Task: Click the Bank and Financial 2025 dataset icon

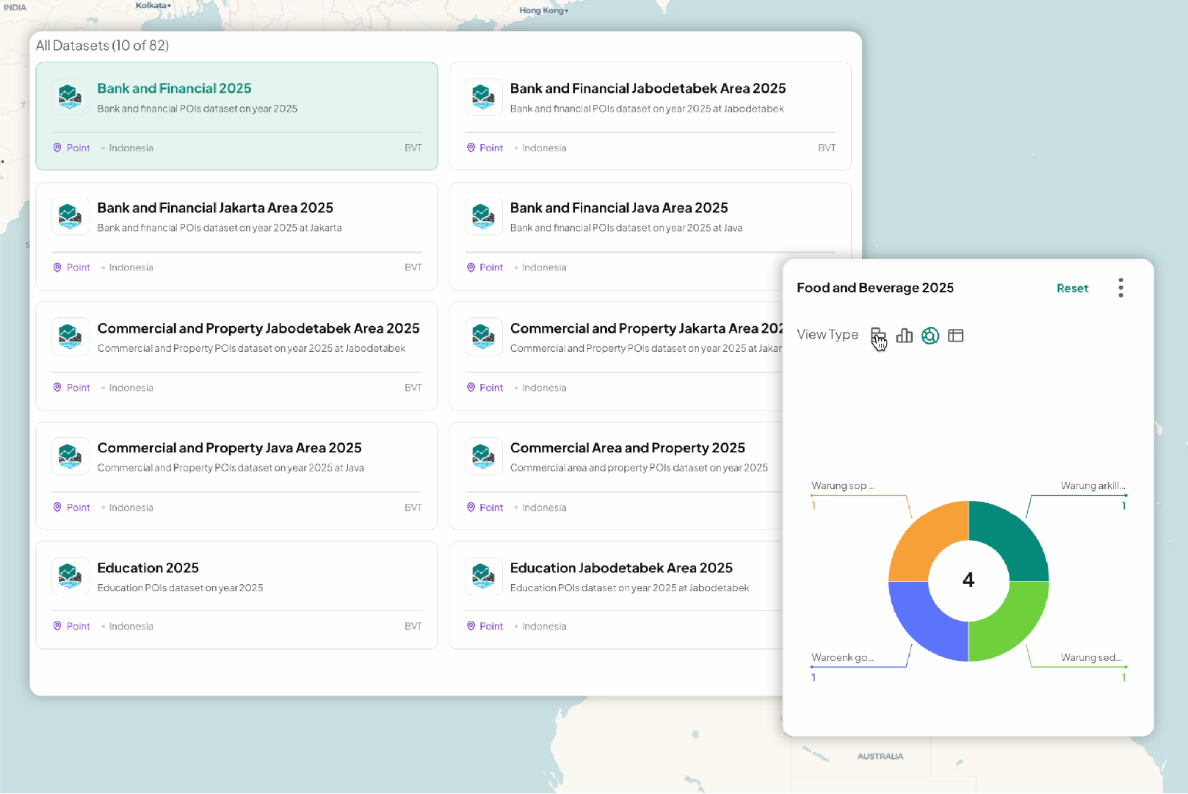Action: [70, 97]
